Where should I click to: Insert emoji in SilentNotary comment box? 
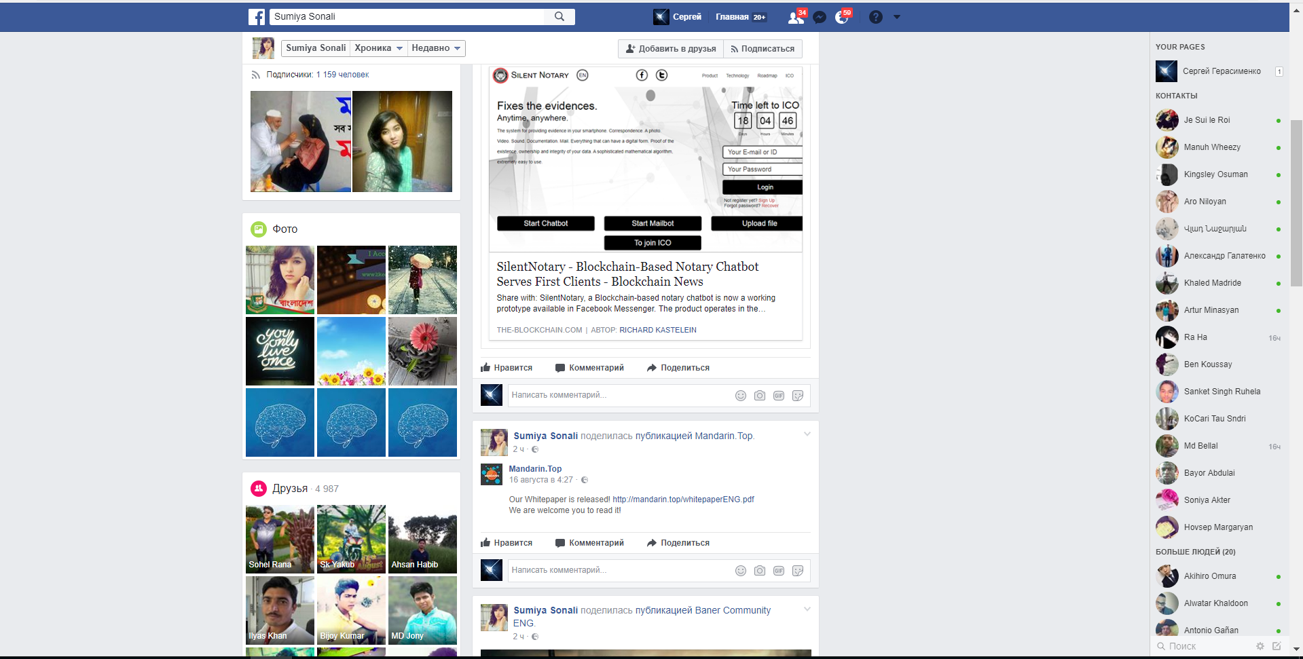[x=741, y=396]
